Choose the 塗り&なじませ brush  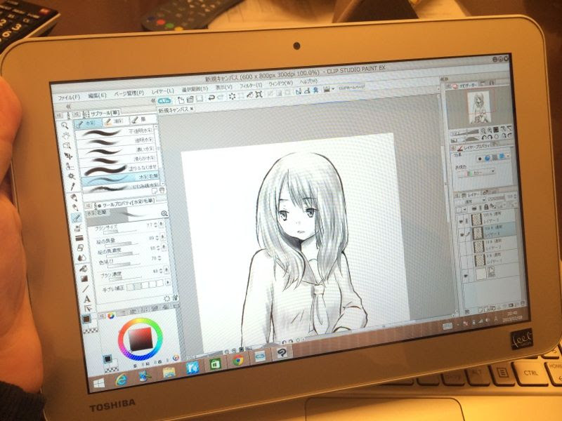119,169
